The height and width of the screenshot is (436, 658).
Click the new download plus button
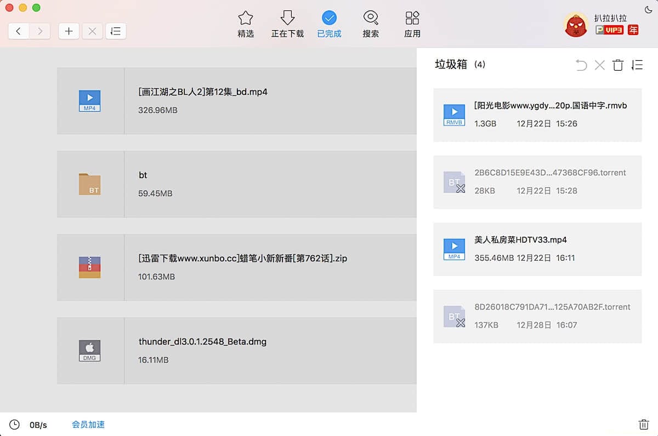tap(69, 31)
